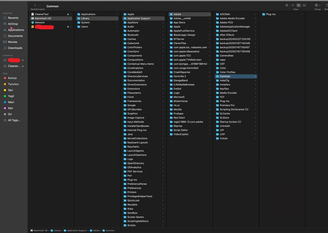This screenshot has height=233, width=328.
Task: Expand the Vulcan folder chevron
Action: tap(255, 138)
